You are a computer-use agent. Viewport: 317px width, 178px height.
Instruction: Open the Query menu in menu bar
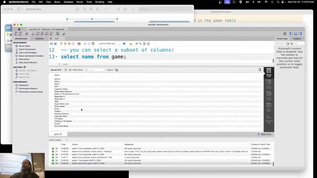pos(57,2)
